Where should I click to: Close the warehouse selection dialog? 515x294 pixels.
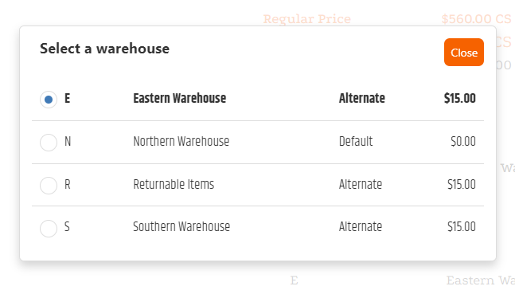tap(464, 53)
